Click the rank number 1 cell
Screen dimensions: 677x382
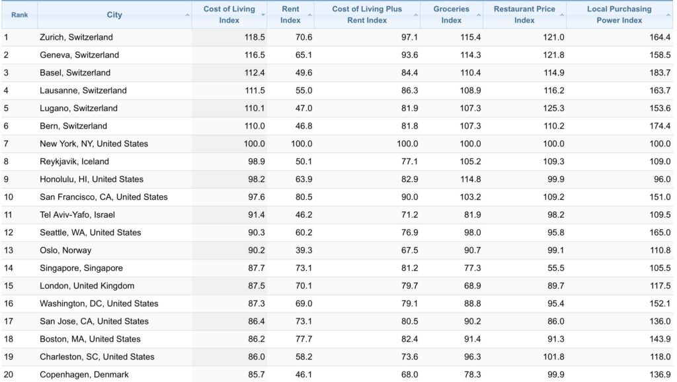[7, 37]
